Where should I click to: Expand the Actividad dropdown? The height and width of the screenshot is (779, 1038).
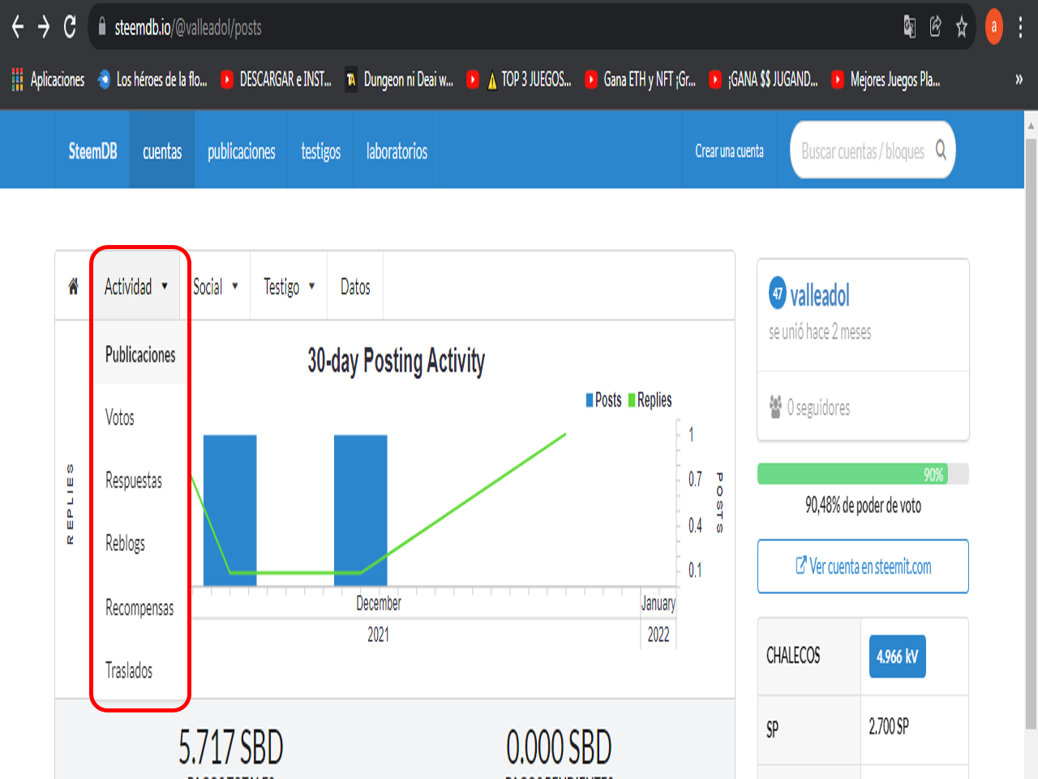136,286
